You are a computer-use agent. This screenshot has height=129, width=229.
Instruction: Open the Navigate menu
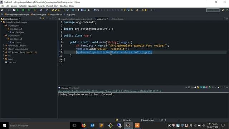coord(33,6)
